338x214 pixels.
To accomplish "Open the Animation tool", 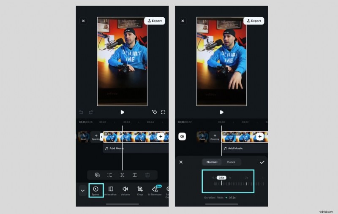I will [110, 190].
